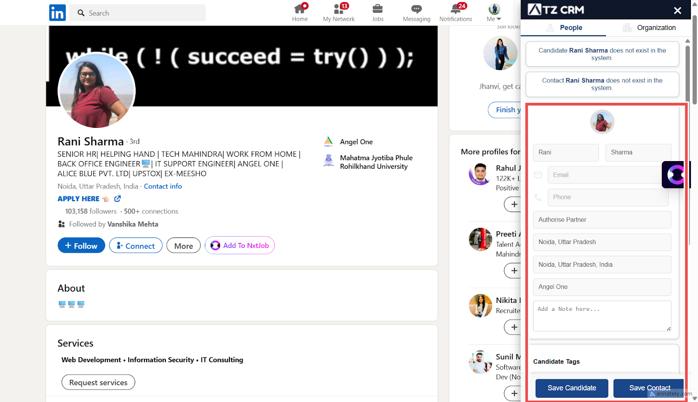
Task: Click Request services button
Action: pyautogui.click(x=98, y=382)
